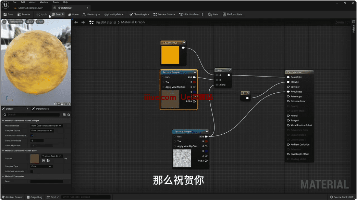Use selected asset for Texture icon
The height and width of the screenshot is (200, 357).
[44, 160]
